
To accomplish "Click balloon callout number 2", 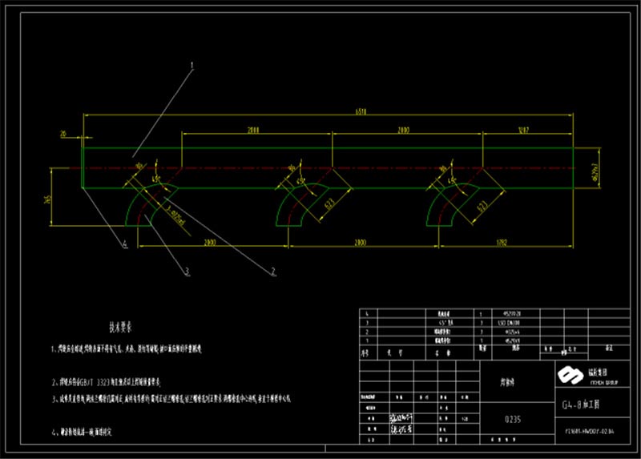I will (x=273, y=272).
